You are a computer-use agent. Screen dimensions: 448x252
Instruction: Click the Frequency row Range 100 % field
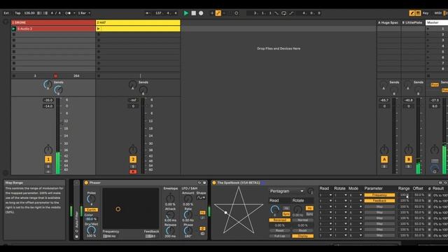pyautogui.click(x=404, y=195)
